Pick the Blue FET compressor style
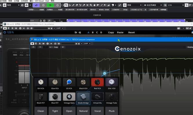 [55, 98]
